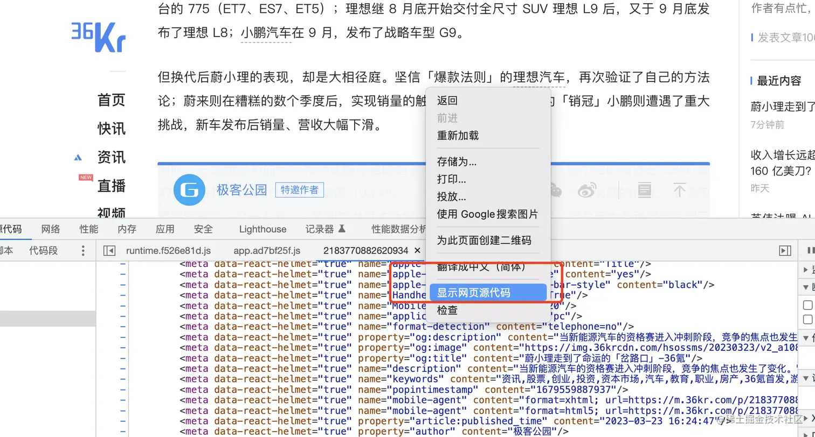
Task: Click the 极客公园 author name link
Action: (242, 190)
